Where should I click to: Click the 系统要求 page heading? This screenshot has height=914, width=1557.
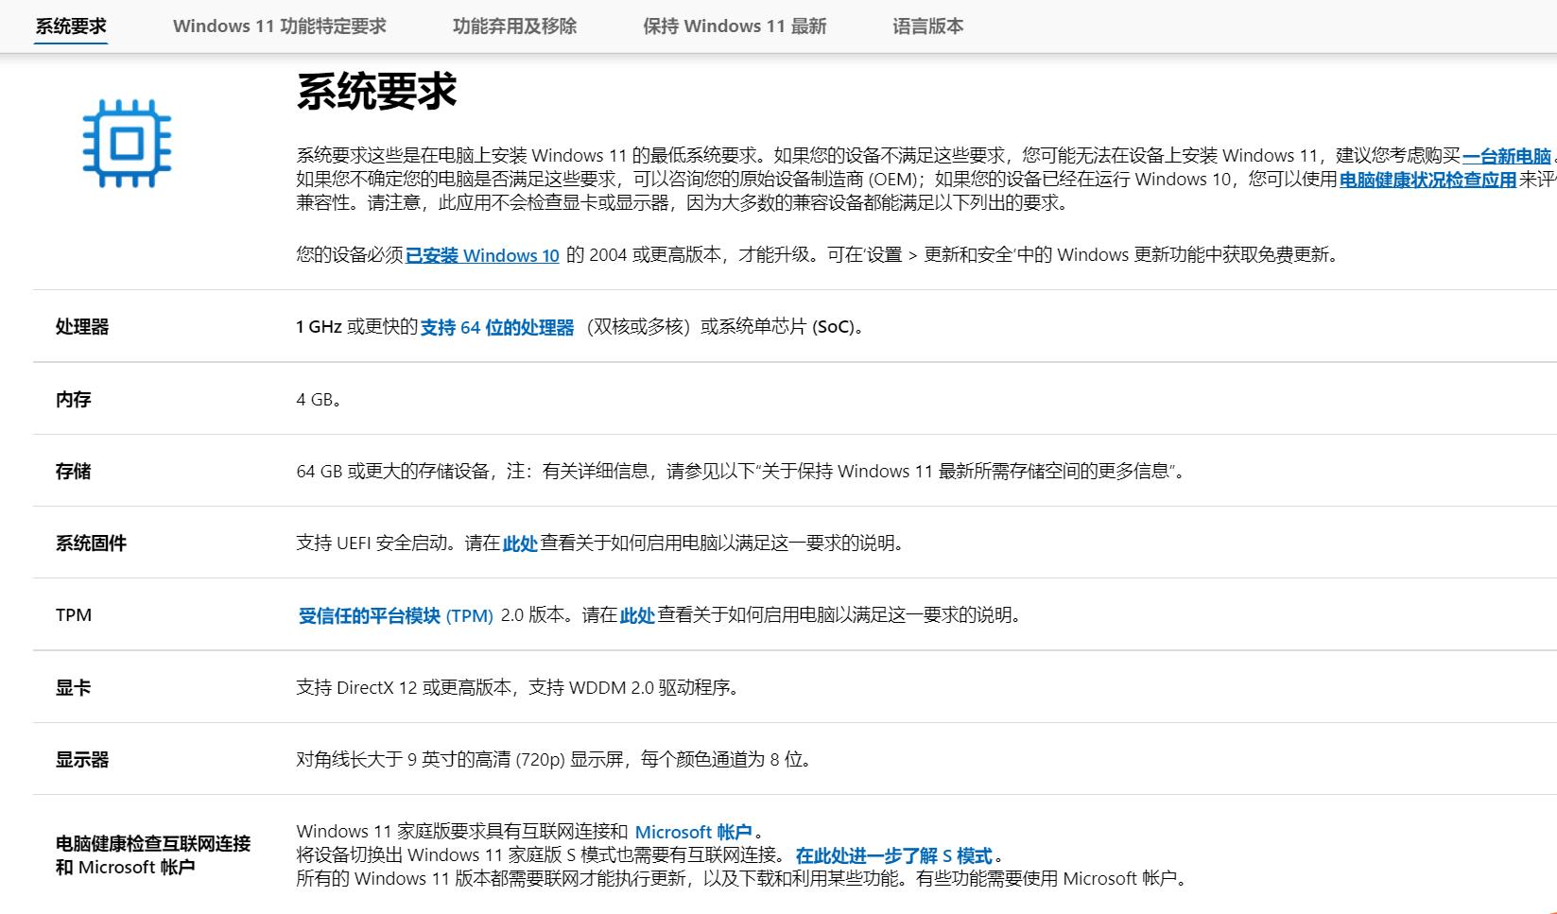tap(374, 93)
